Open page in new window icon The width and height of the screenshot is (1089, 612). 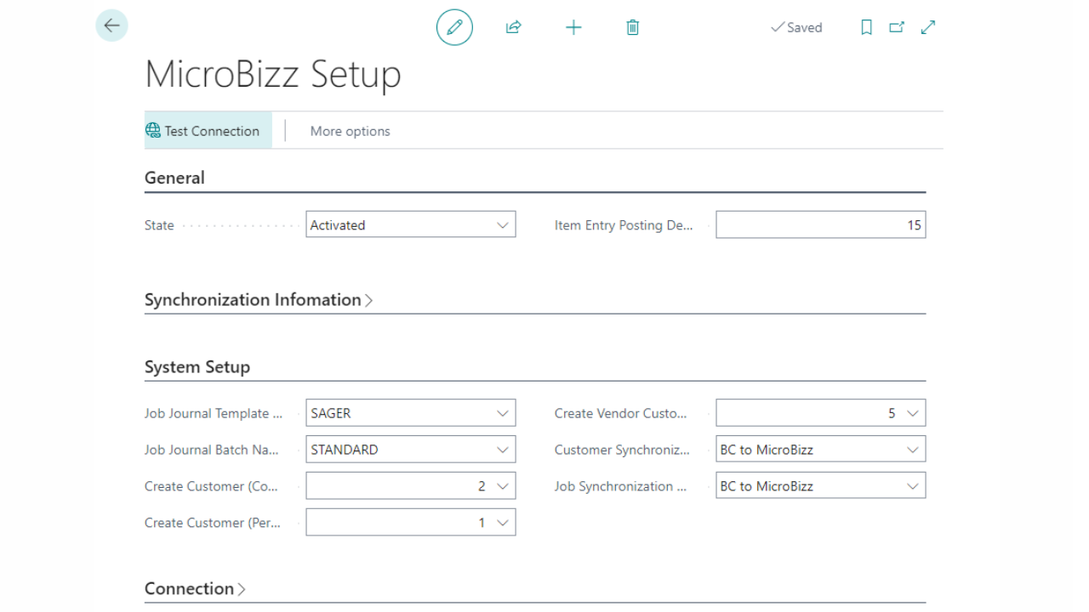pyautogui.click(x=897, y=27)
